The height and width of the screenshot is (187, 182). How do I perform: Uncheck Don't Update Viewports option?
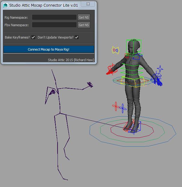tap(77, 37)
